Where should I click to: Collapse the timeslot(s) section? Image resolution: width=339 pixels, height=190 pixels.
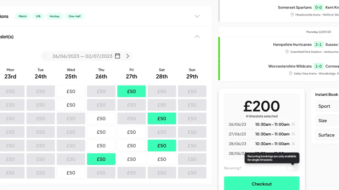click(x=197, y=37)
